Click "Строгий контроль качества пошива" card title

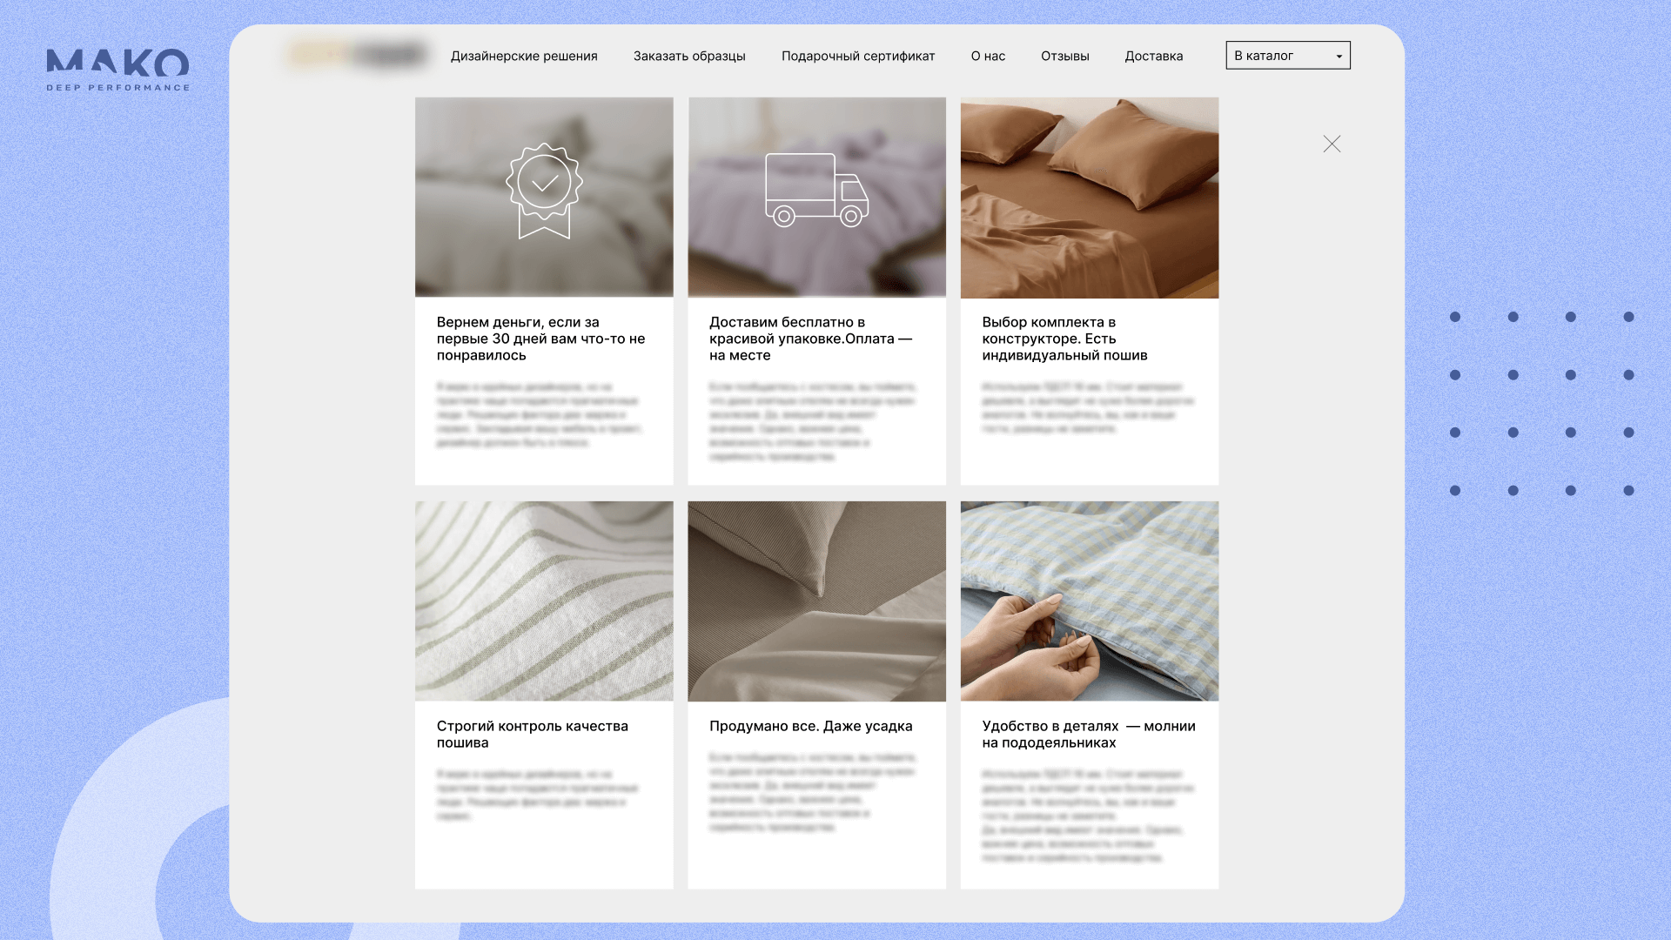[x=532, y=734]
